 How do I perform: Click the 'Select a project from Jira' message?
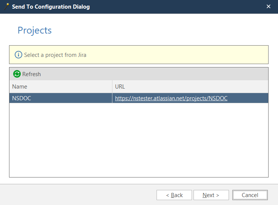pyautogui.click(x=55, y=55)
